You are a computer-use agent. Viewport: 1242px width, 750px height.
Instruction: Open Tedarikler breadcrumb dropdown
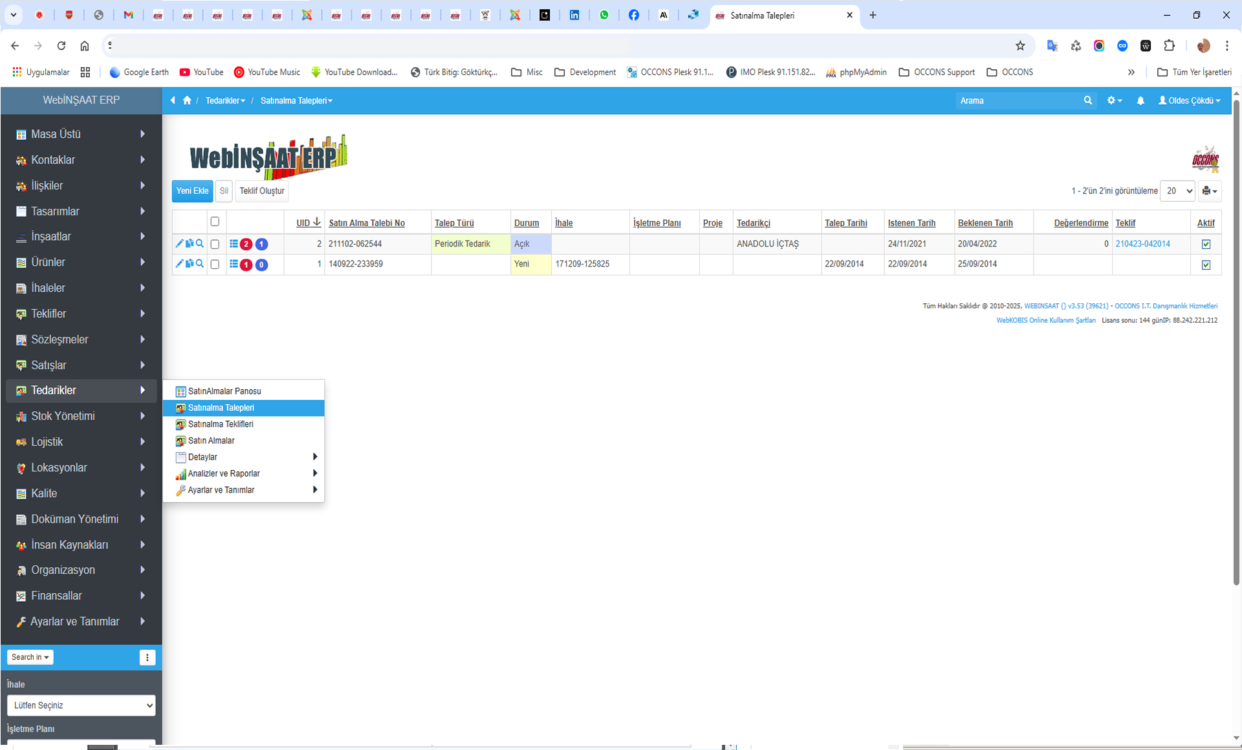[225, 100]
